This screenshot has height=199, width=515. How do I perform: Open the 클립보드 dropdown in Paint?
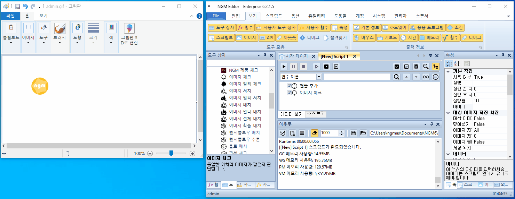11,37
